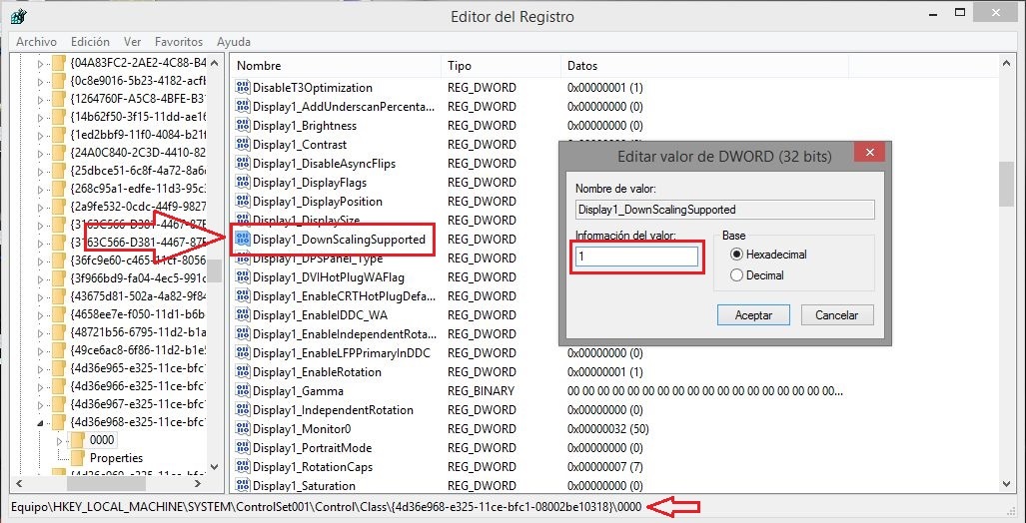
Task: Click the value list scroll-up arrow
Action: [1006, 64]
